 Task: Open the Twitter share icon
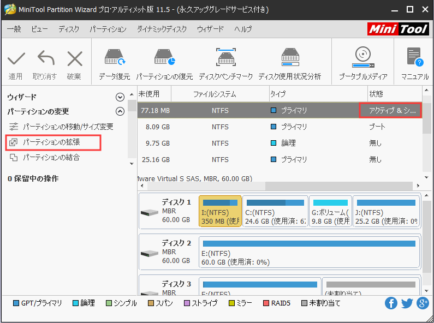pos(407,303)
